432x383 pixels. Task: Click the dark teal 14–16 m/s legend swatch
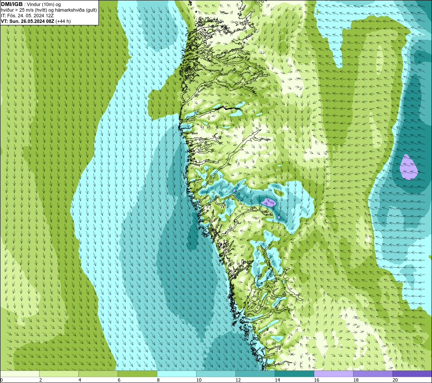pyautogui.click(x=295, y=374)
